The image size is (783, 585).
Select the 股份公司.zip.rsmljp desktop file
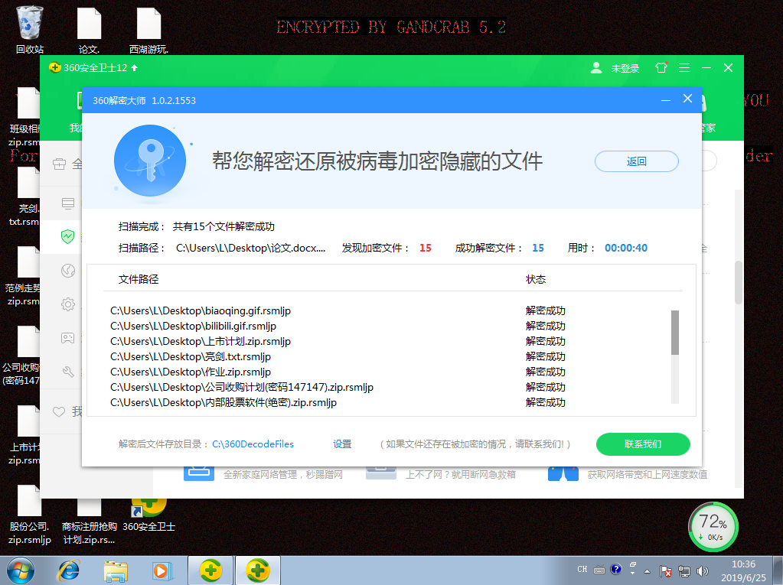29,516
